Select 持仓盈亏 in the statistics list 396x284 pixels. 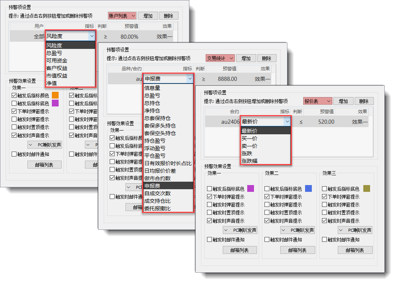tap(168, 141)
